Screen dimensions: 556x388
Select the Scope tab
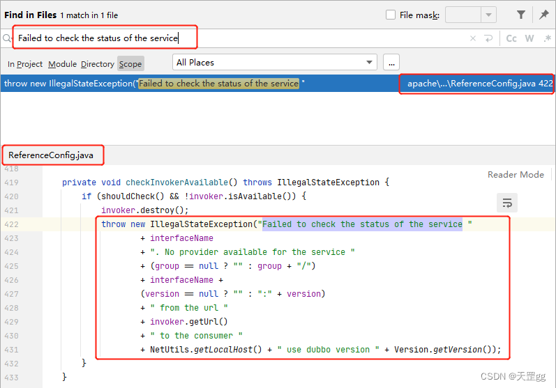pyautogui.click(x=130, y=64)
